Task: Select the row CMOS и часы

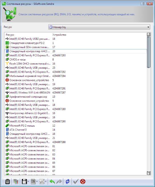Action: (x=76, y=59)
